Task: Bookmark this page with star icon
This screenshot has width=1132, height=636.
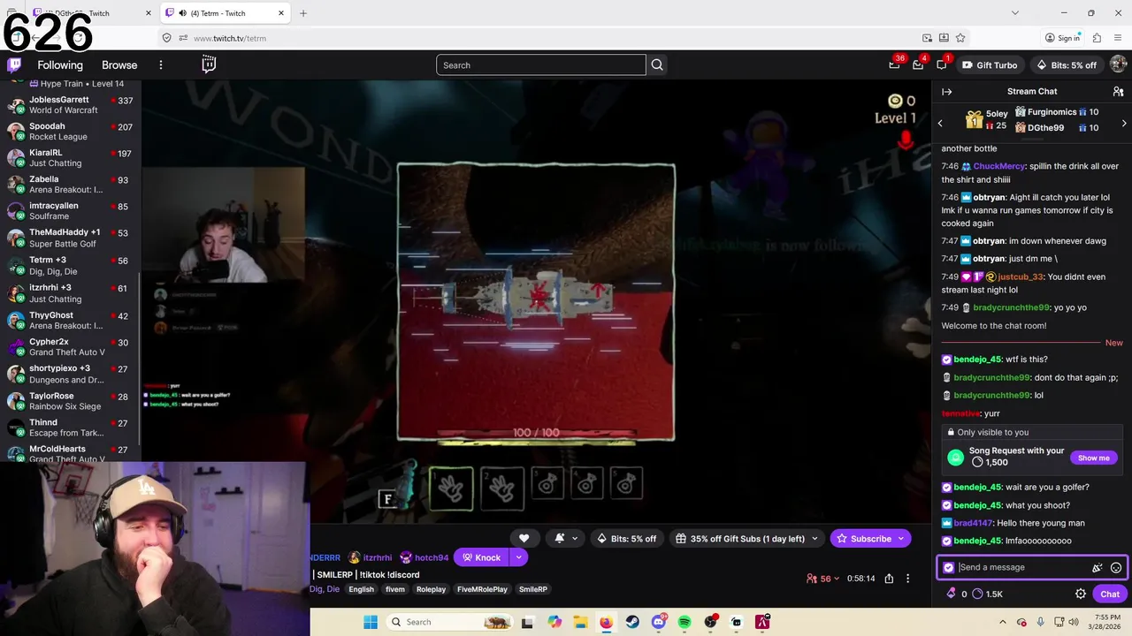Action: pos(960,38)
